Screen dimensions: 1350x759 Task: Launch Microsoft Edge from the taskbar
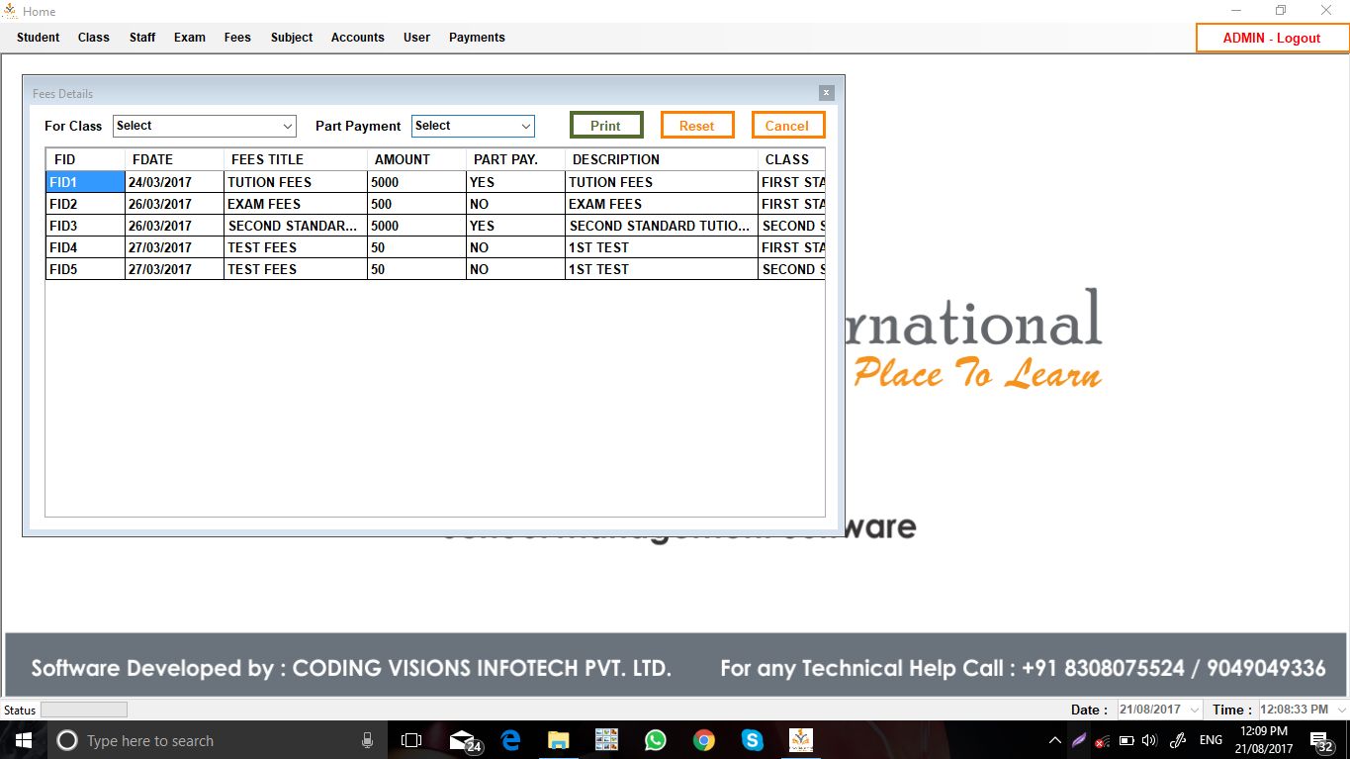(x=510, y=740)
